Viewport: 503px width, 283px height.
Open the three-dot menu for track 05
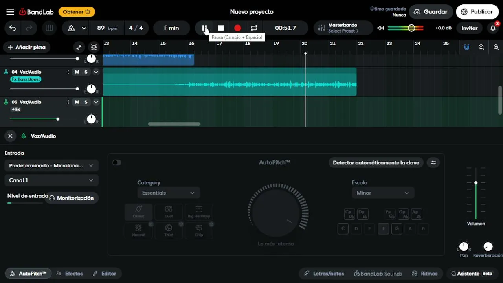68,102
